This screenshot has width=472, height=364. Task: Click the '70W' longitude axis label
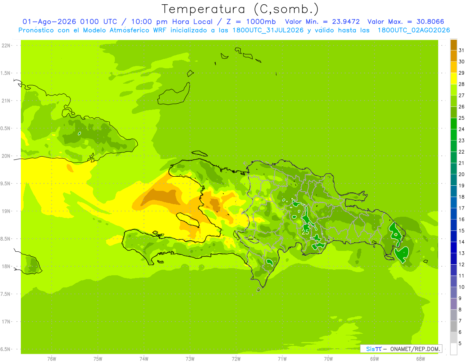tap(328, 359)
